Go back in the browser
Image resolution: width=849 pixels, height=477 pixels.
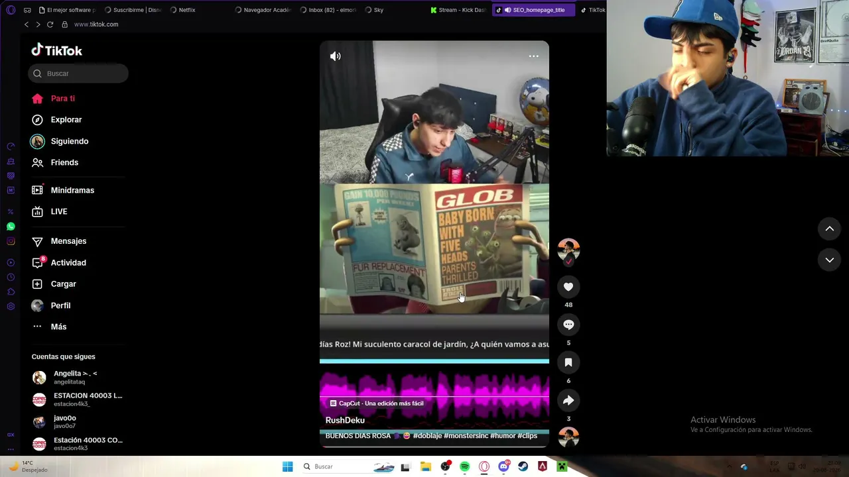pos(27,25)
